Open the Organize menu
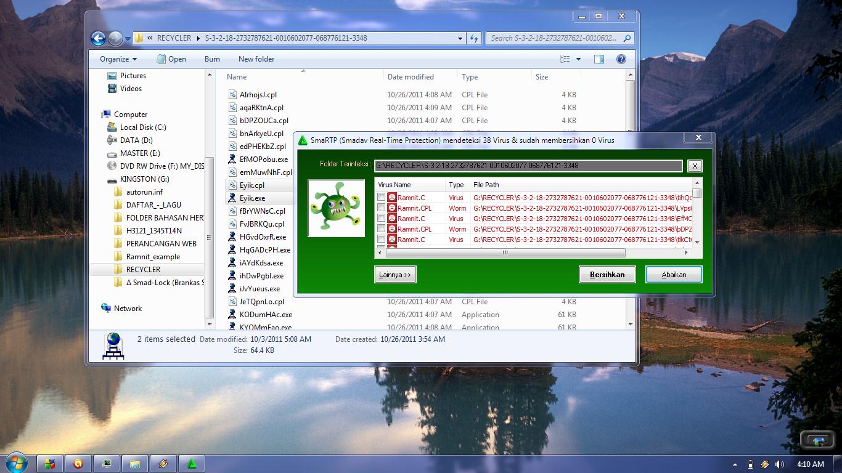Viewport: 842px width, 473px height. [x=116, y=59]
